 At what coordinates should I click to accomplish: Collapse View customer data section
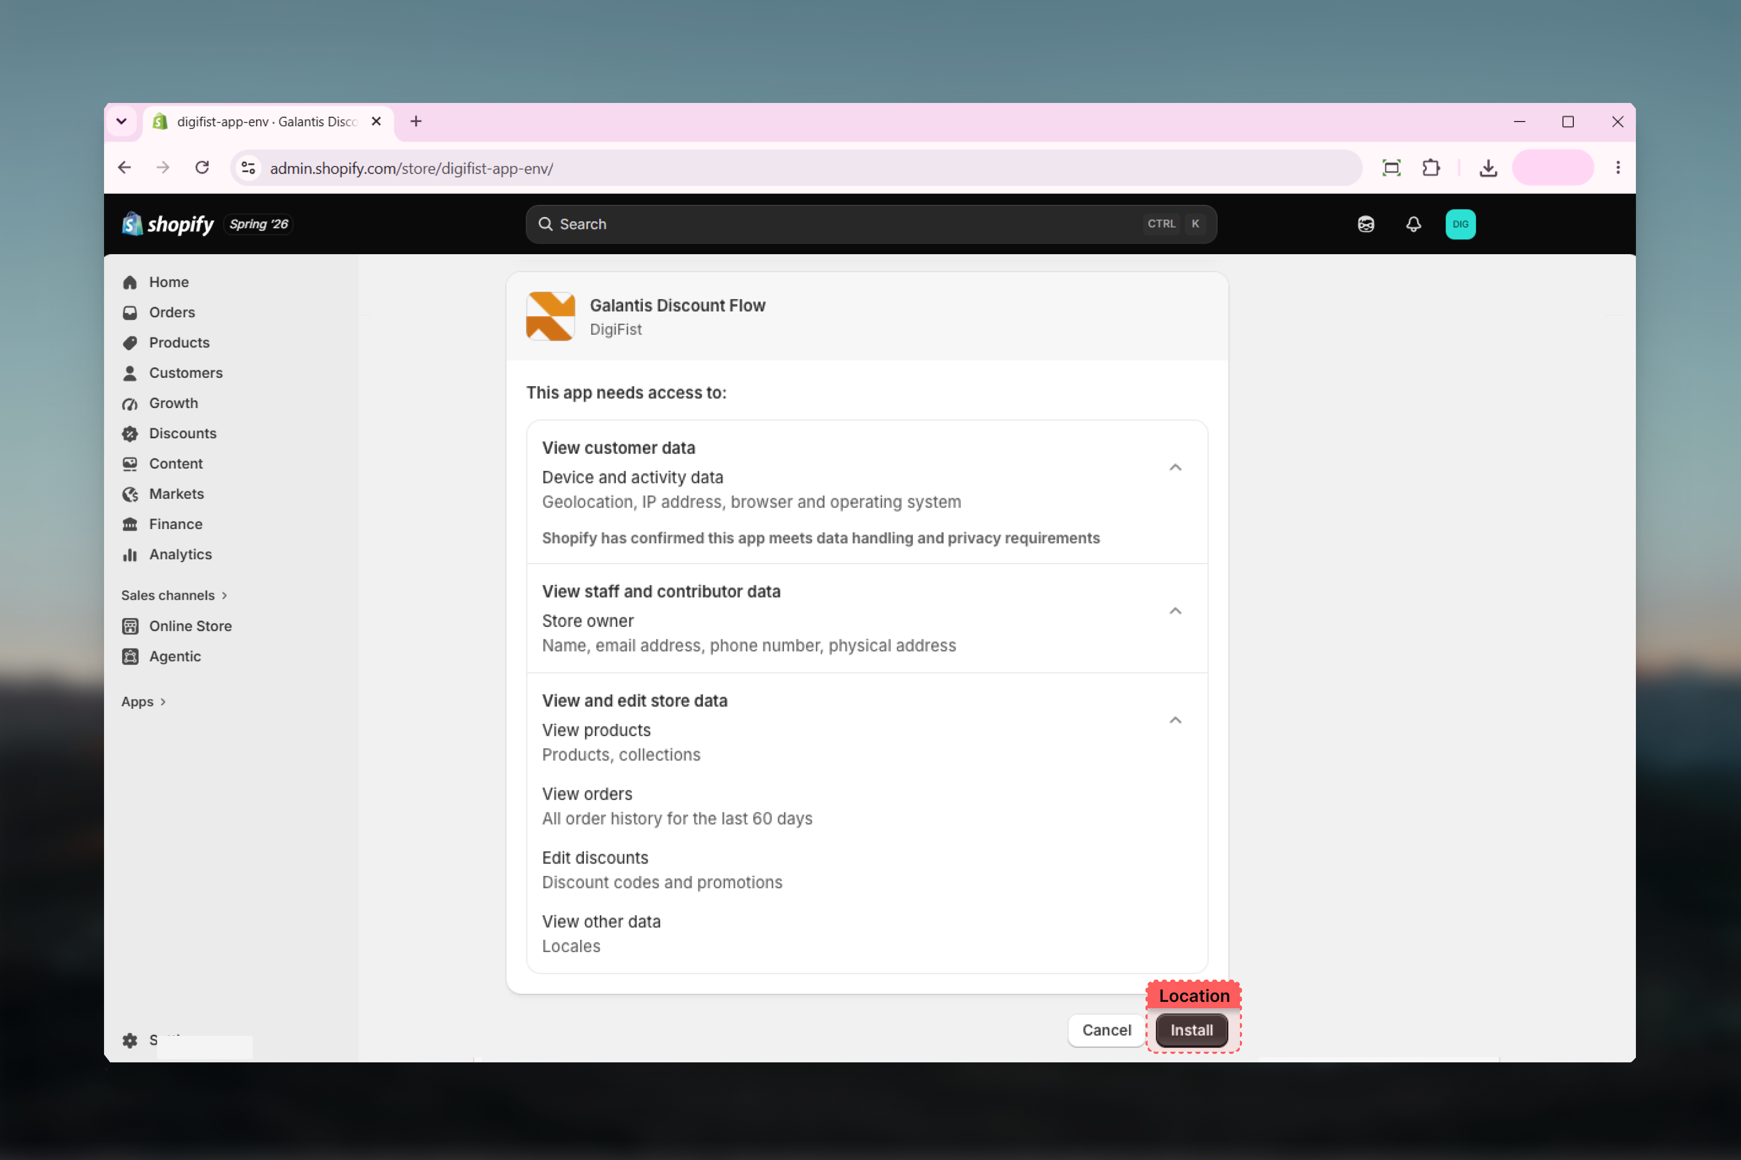[1175, 467]
